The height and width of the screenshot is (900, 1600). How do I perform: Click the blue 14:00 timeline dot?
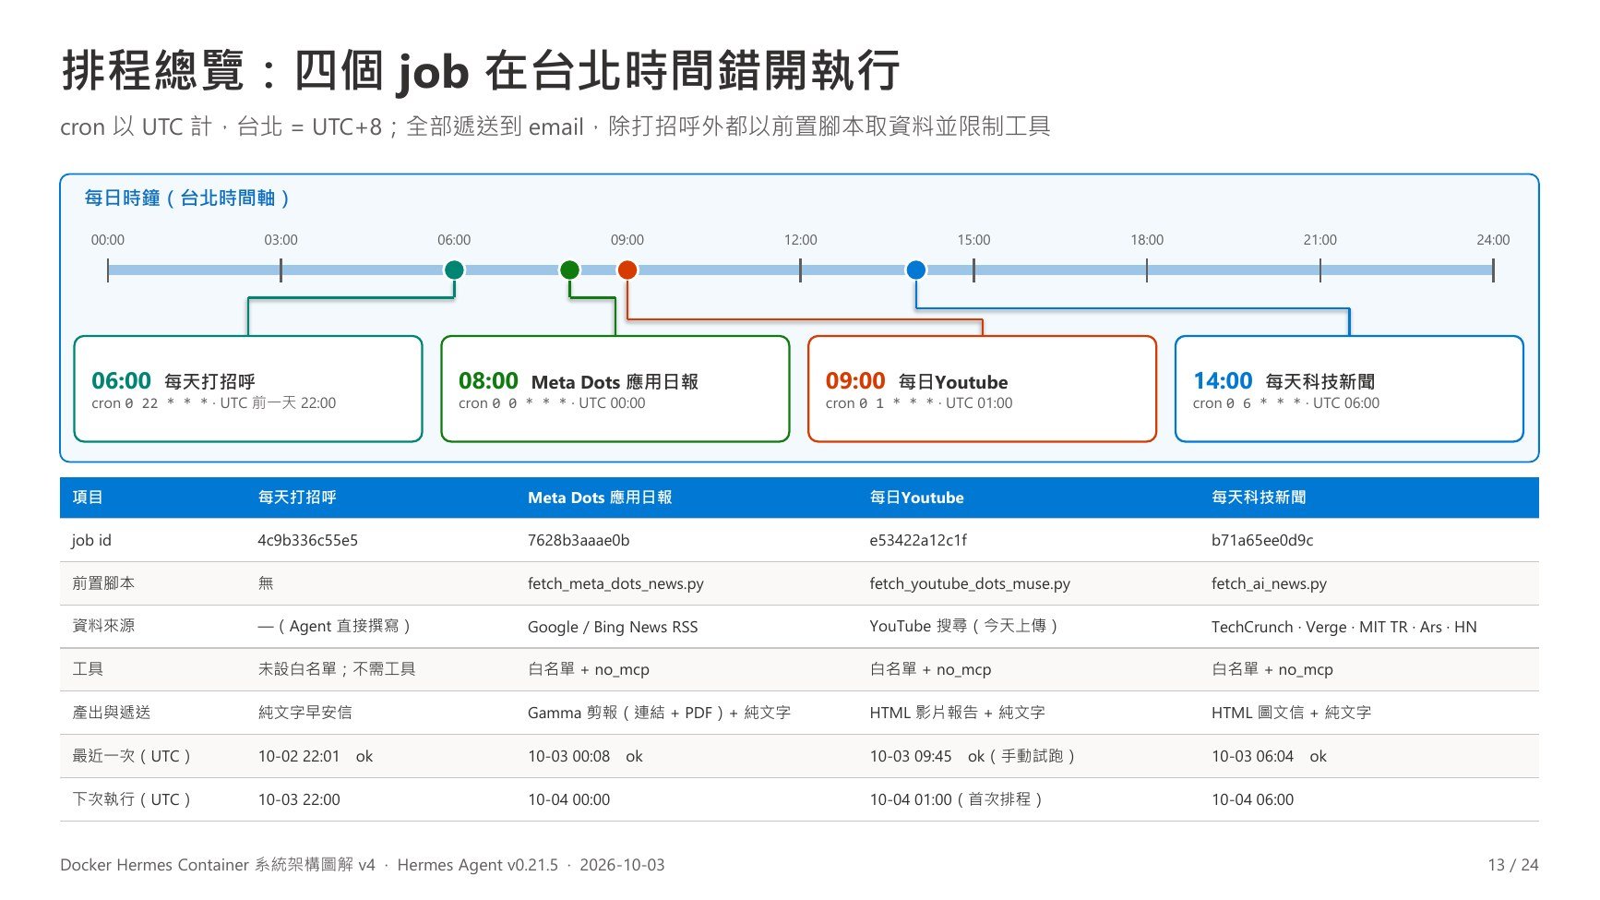[x=916, y=270]
